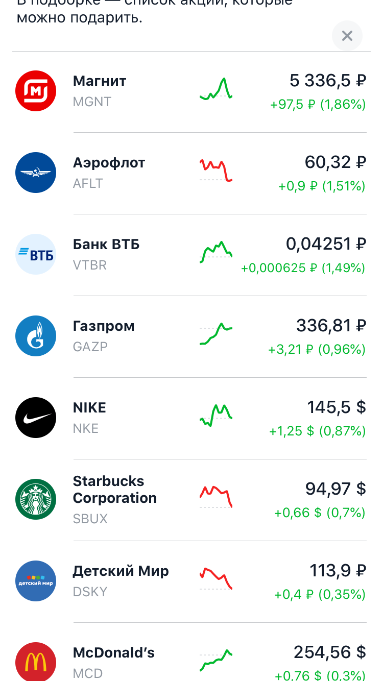Select the McDonald's price 254,56 $

(330, 652)
